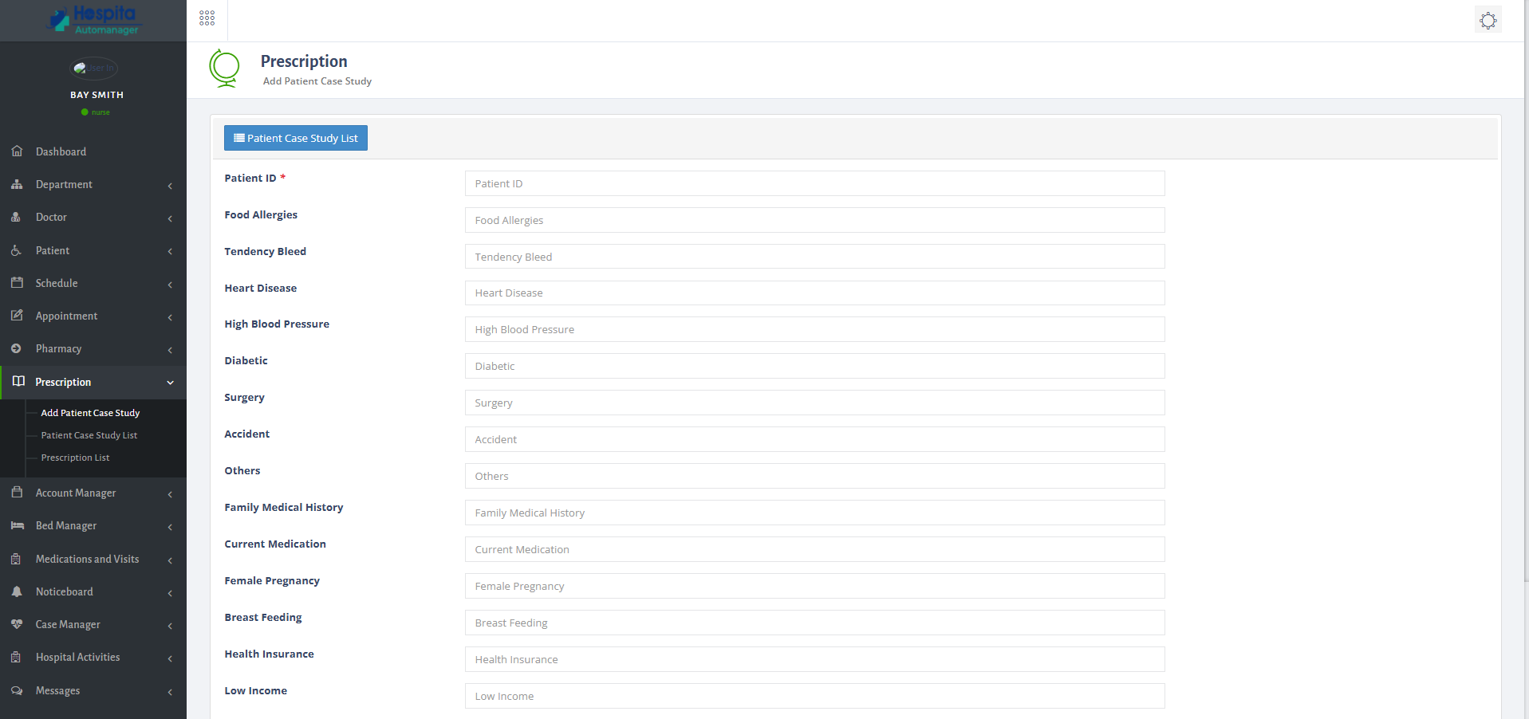
Task: Select the Bed Manager icon
Action: [17, 525]
